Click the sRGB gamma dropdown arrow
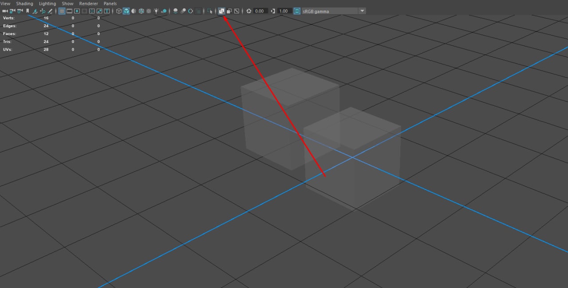The image size is (568, 288). 363,11
